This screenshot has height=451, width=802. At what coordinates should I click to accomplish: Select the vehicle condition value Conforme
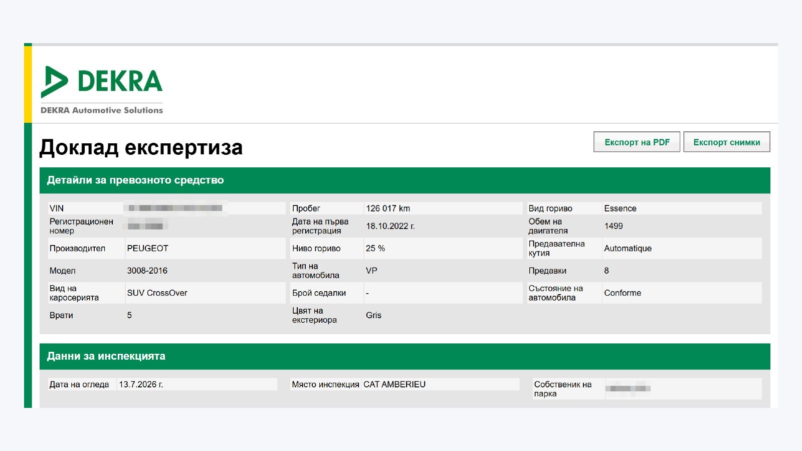623,293
